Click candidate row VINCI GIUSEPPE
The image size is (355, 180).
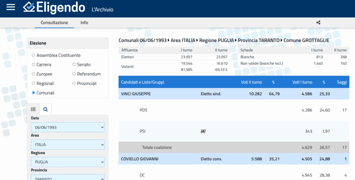point(234,94)
